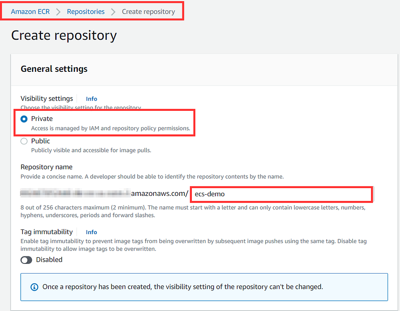Click the Public option label text
Viewport: 400px width, 311px height.
pyautogui.click(x=41, y=141)
